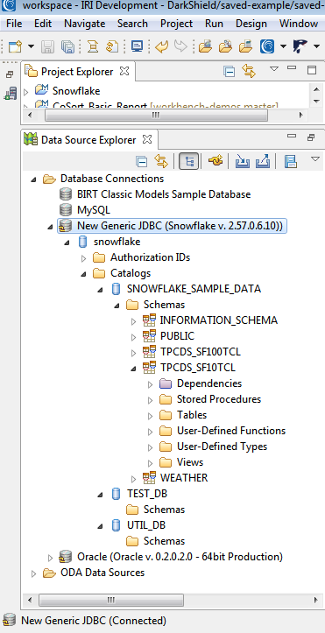This screenshot has width=325, height=633.
Task: Click the orange chain connection profile icon
Action: click(x=215, y=161)
